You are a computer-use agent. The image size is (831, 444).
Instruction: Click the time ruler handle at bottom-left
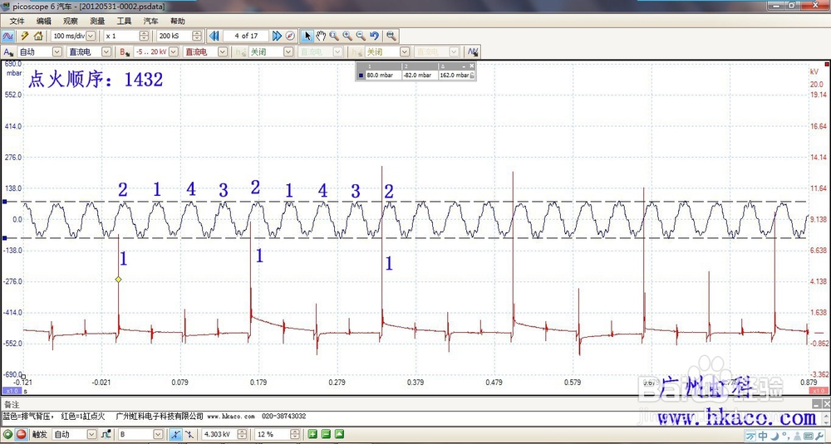pyautogui.click(x=22, y=377)
